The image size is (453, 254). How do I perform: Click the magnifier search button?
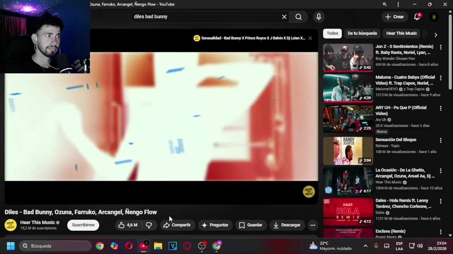point(298,17)
